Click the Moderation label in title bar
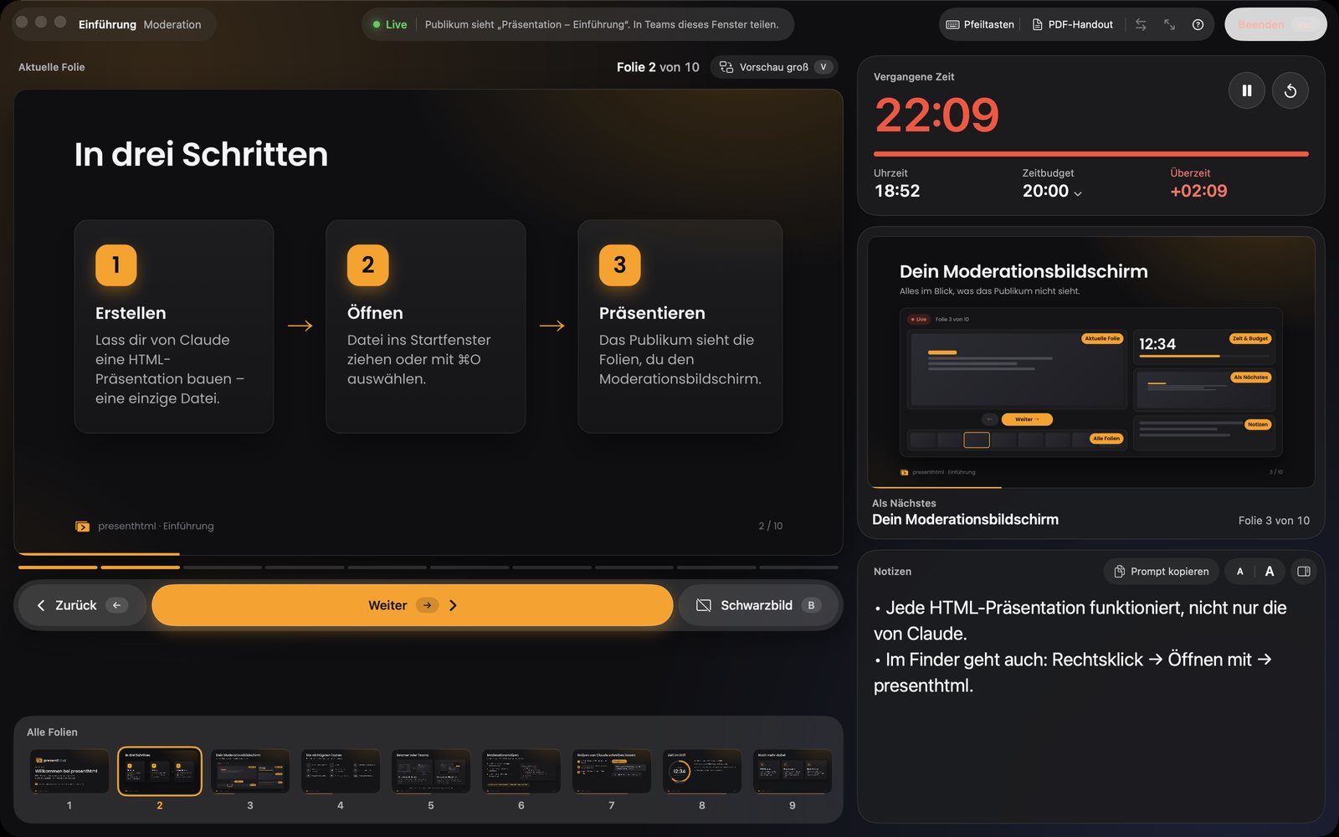 (172, 24)
